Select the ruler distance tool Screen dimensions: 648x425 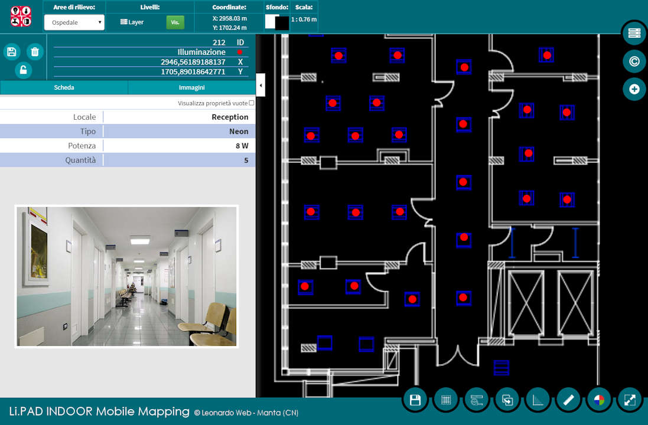pos(568,400)
